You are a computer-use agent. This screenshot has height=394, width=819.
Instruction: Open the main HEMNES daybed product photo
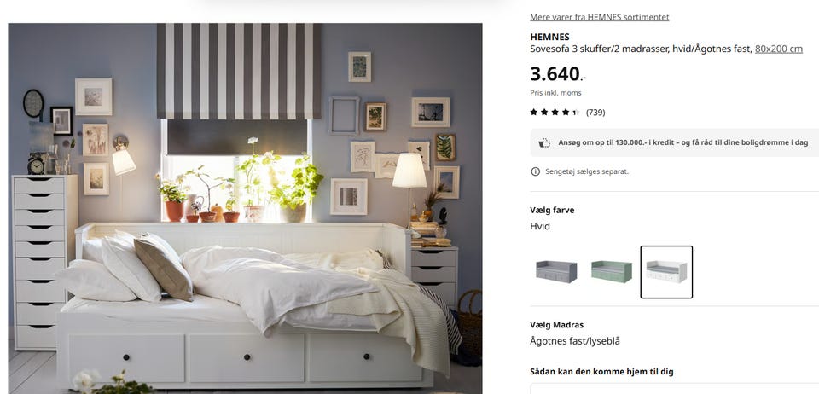(x=245, y=208)
